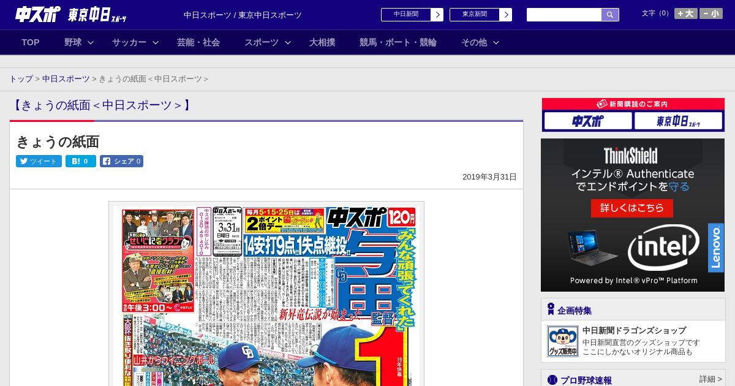Focus the header search input field

click(x=564, y=15)
